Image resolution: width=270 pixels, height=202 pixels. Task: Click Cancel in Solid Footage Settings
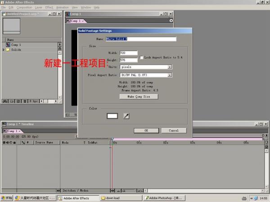(x=174, y=131)
